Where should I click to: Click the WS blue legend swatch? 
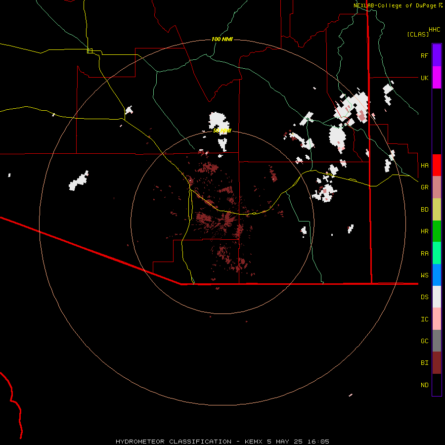coord(437,275)
